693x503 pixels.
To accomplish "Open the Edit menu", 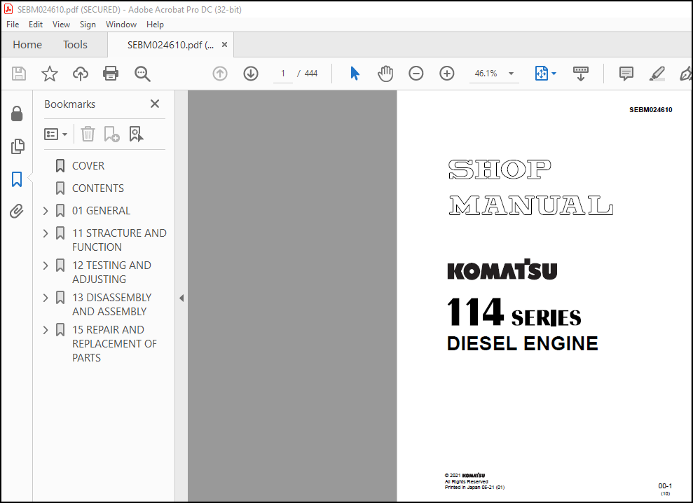I will click(x=35, y=25).
